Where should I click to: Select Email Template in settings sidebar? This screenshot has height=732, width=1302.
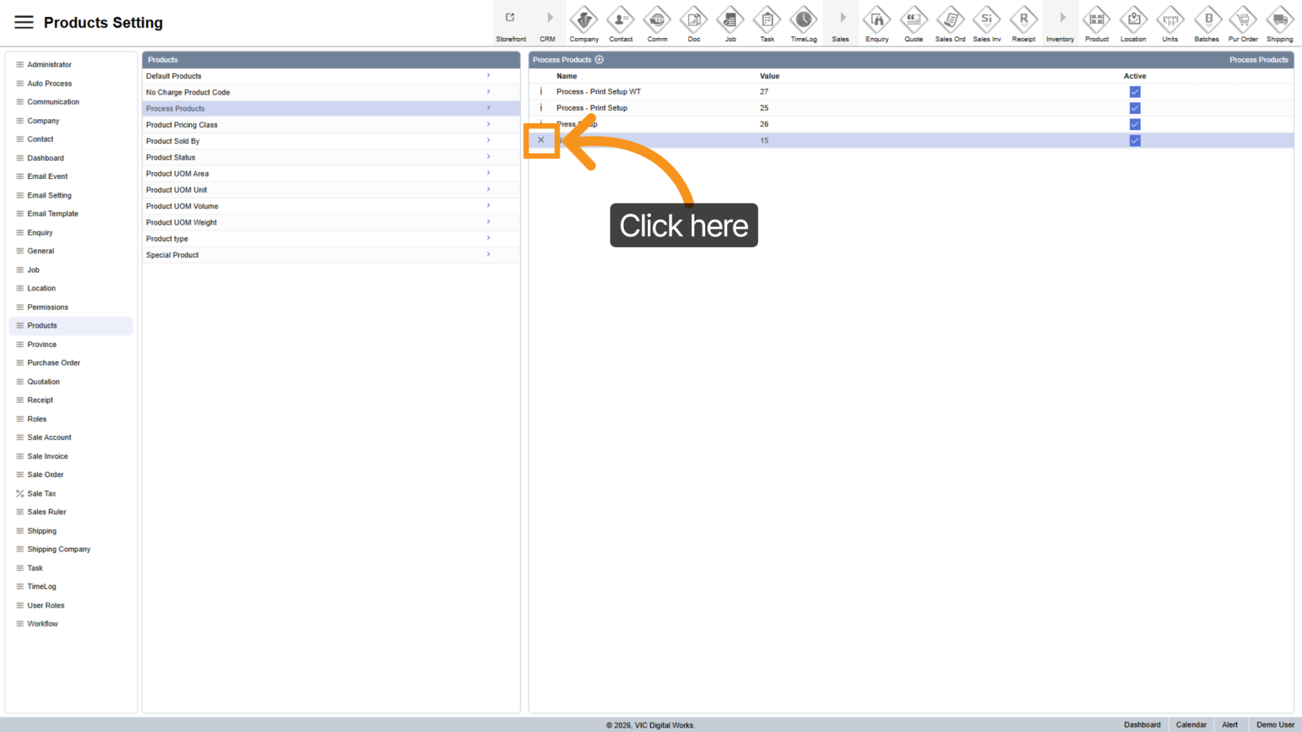(x=53, y=214)
